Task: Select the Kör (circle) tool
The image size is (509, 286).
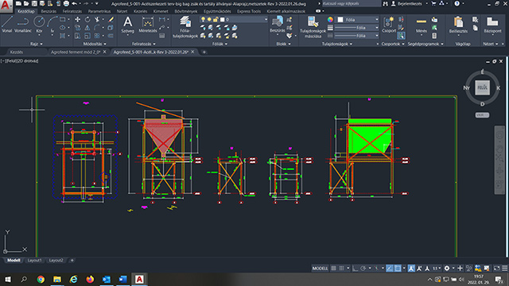Action: pyautogui.click(x=39, y=25)
